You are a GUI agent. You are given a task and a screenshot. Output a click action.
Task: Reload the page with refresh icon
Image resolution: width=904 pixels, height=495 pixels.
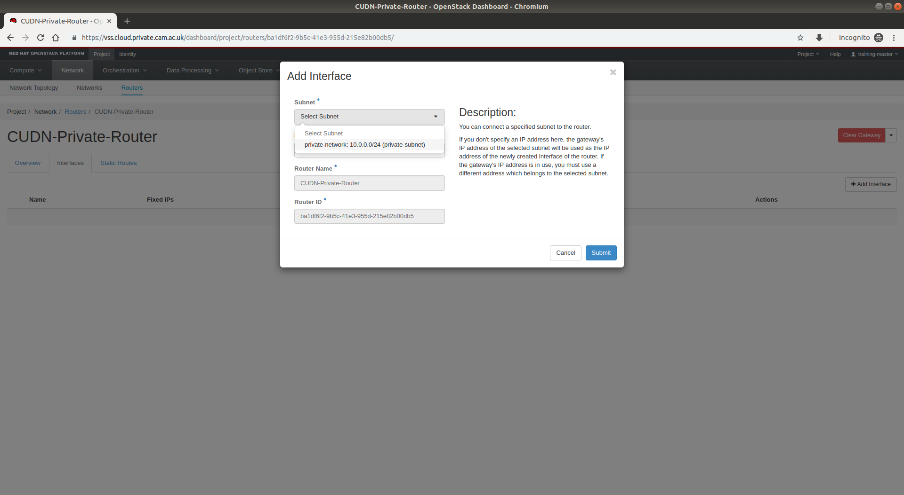click(40, 38)
